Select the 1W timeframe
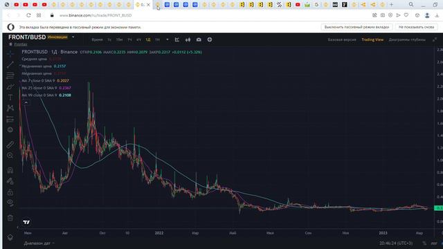The image size is (443, 249). [157, 40]
